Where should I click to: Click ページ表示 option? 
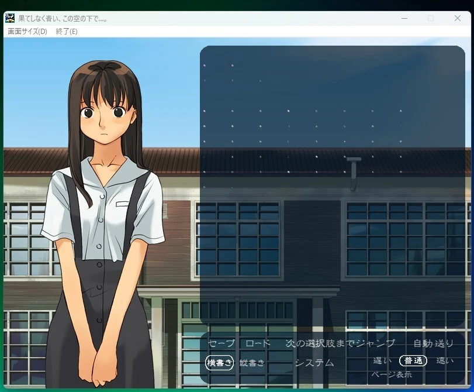(392, 374)
